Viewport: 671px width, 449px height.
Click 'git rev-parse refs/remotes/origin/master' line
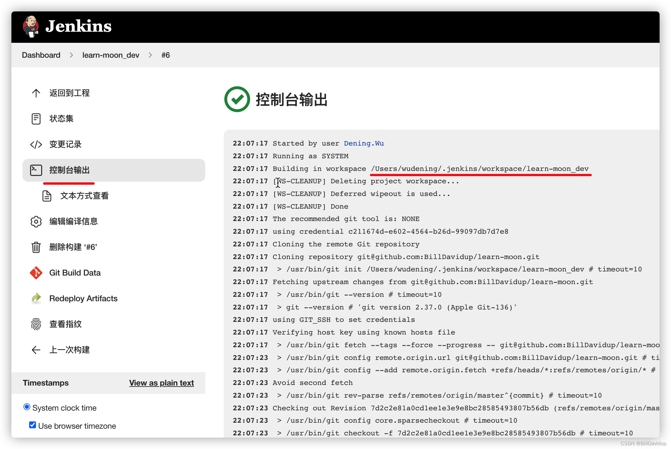pyautogui.click(x=439, y=395)
